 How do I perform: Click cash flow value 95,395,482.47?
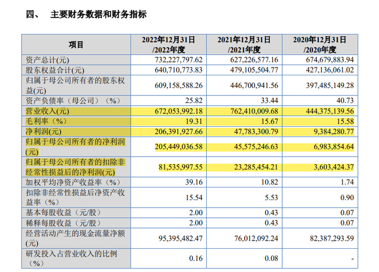tap(180, 238)
